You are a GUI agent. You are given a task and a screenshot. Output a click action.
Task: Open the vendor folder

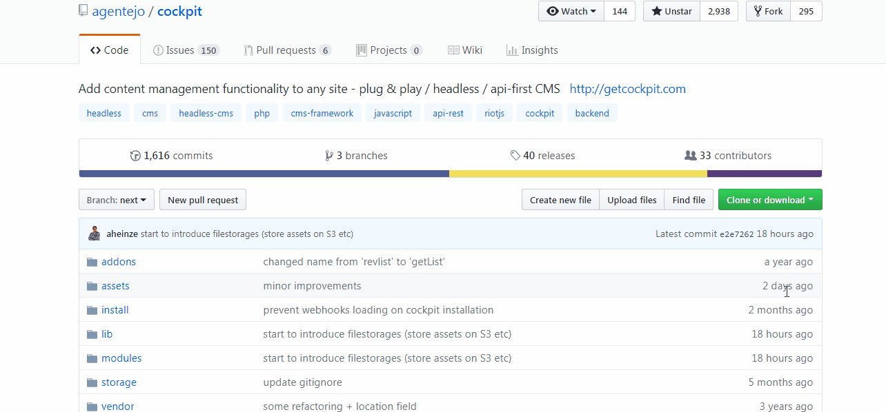point(118,406)
